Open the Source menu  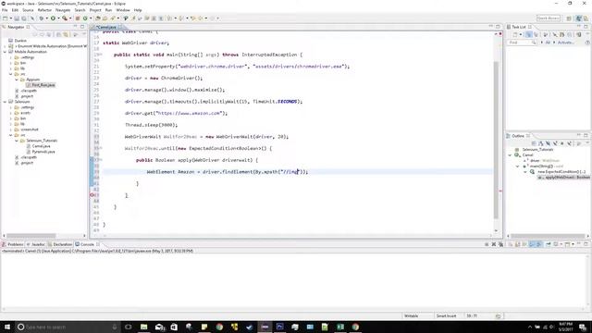[28, 10]
